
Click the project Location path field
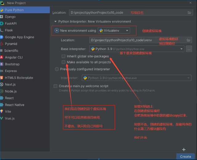(131, 13)
